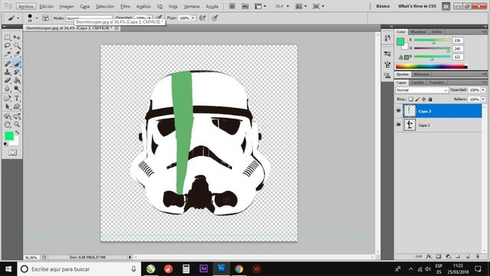The width and height of the screenshot is (490, 276).
Task: Toggle lock image pixels brush icon
Action: click(417, 99)
